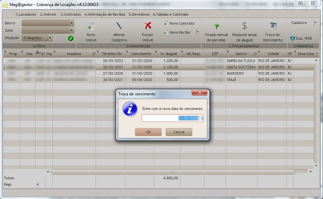The height and width of the screenshot is (199, 323).
Task: Open the Bairro filter dropdown
Action: (72, 23)
